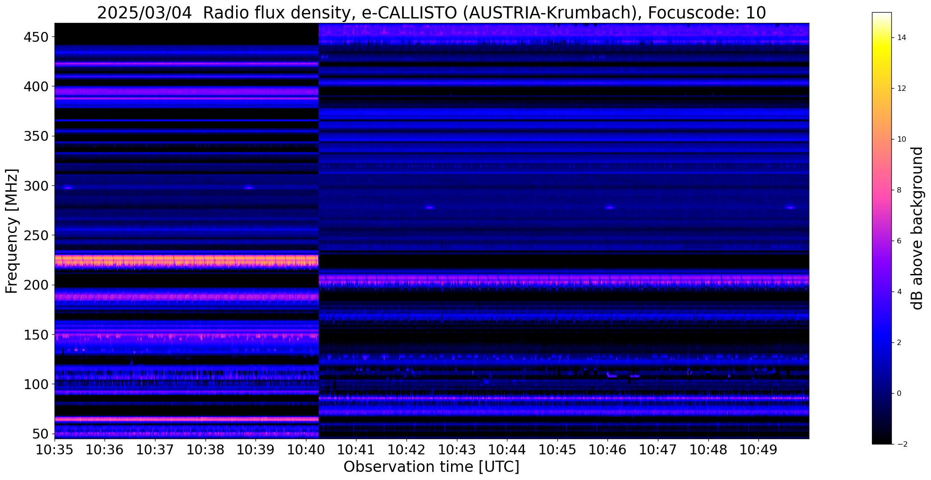Click the 'dB above background' colorbar label
Image resolution: width=931 pixels, height=480 pixels.
917,228
